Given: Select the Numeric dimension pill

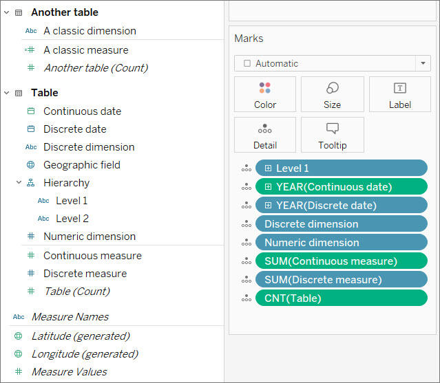Looking at the screenshot, I should (x=342, y=242).
